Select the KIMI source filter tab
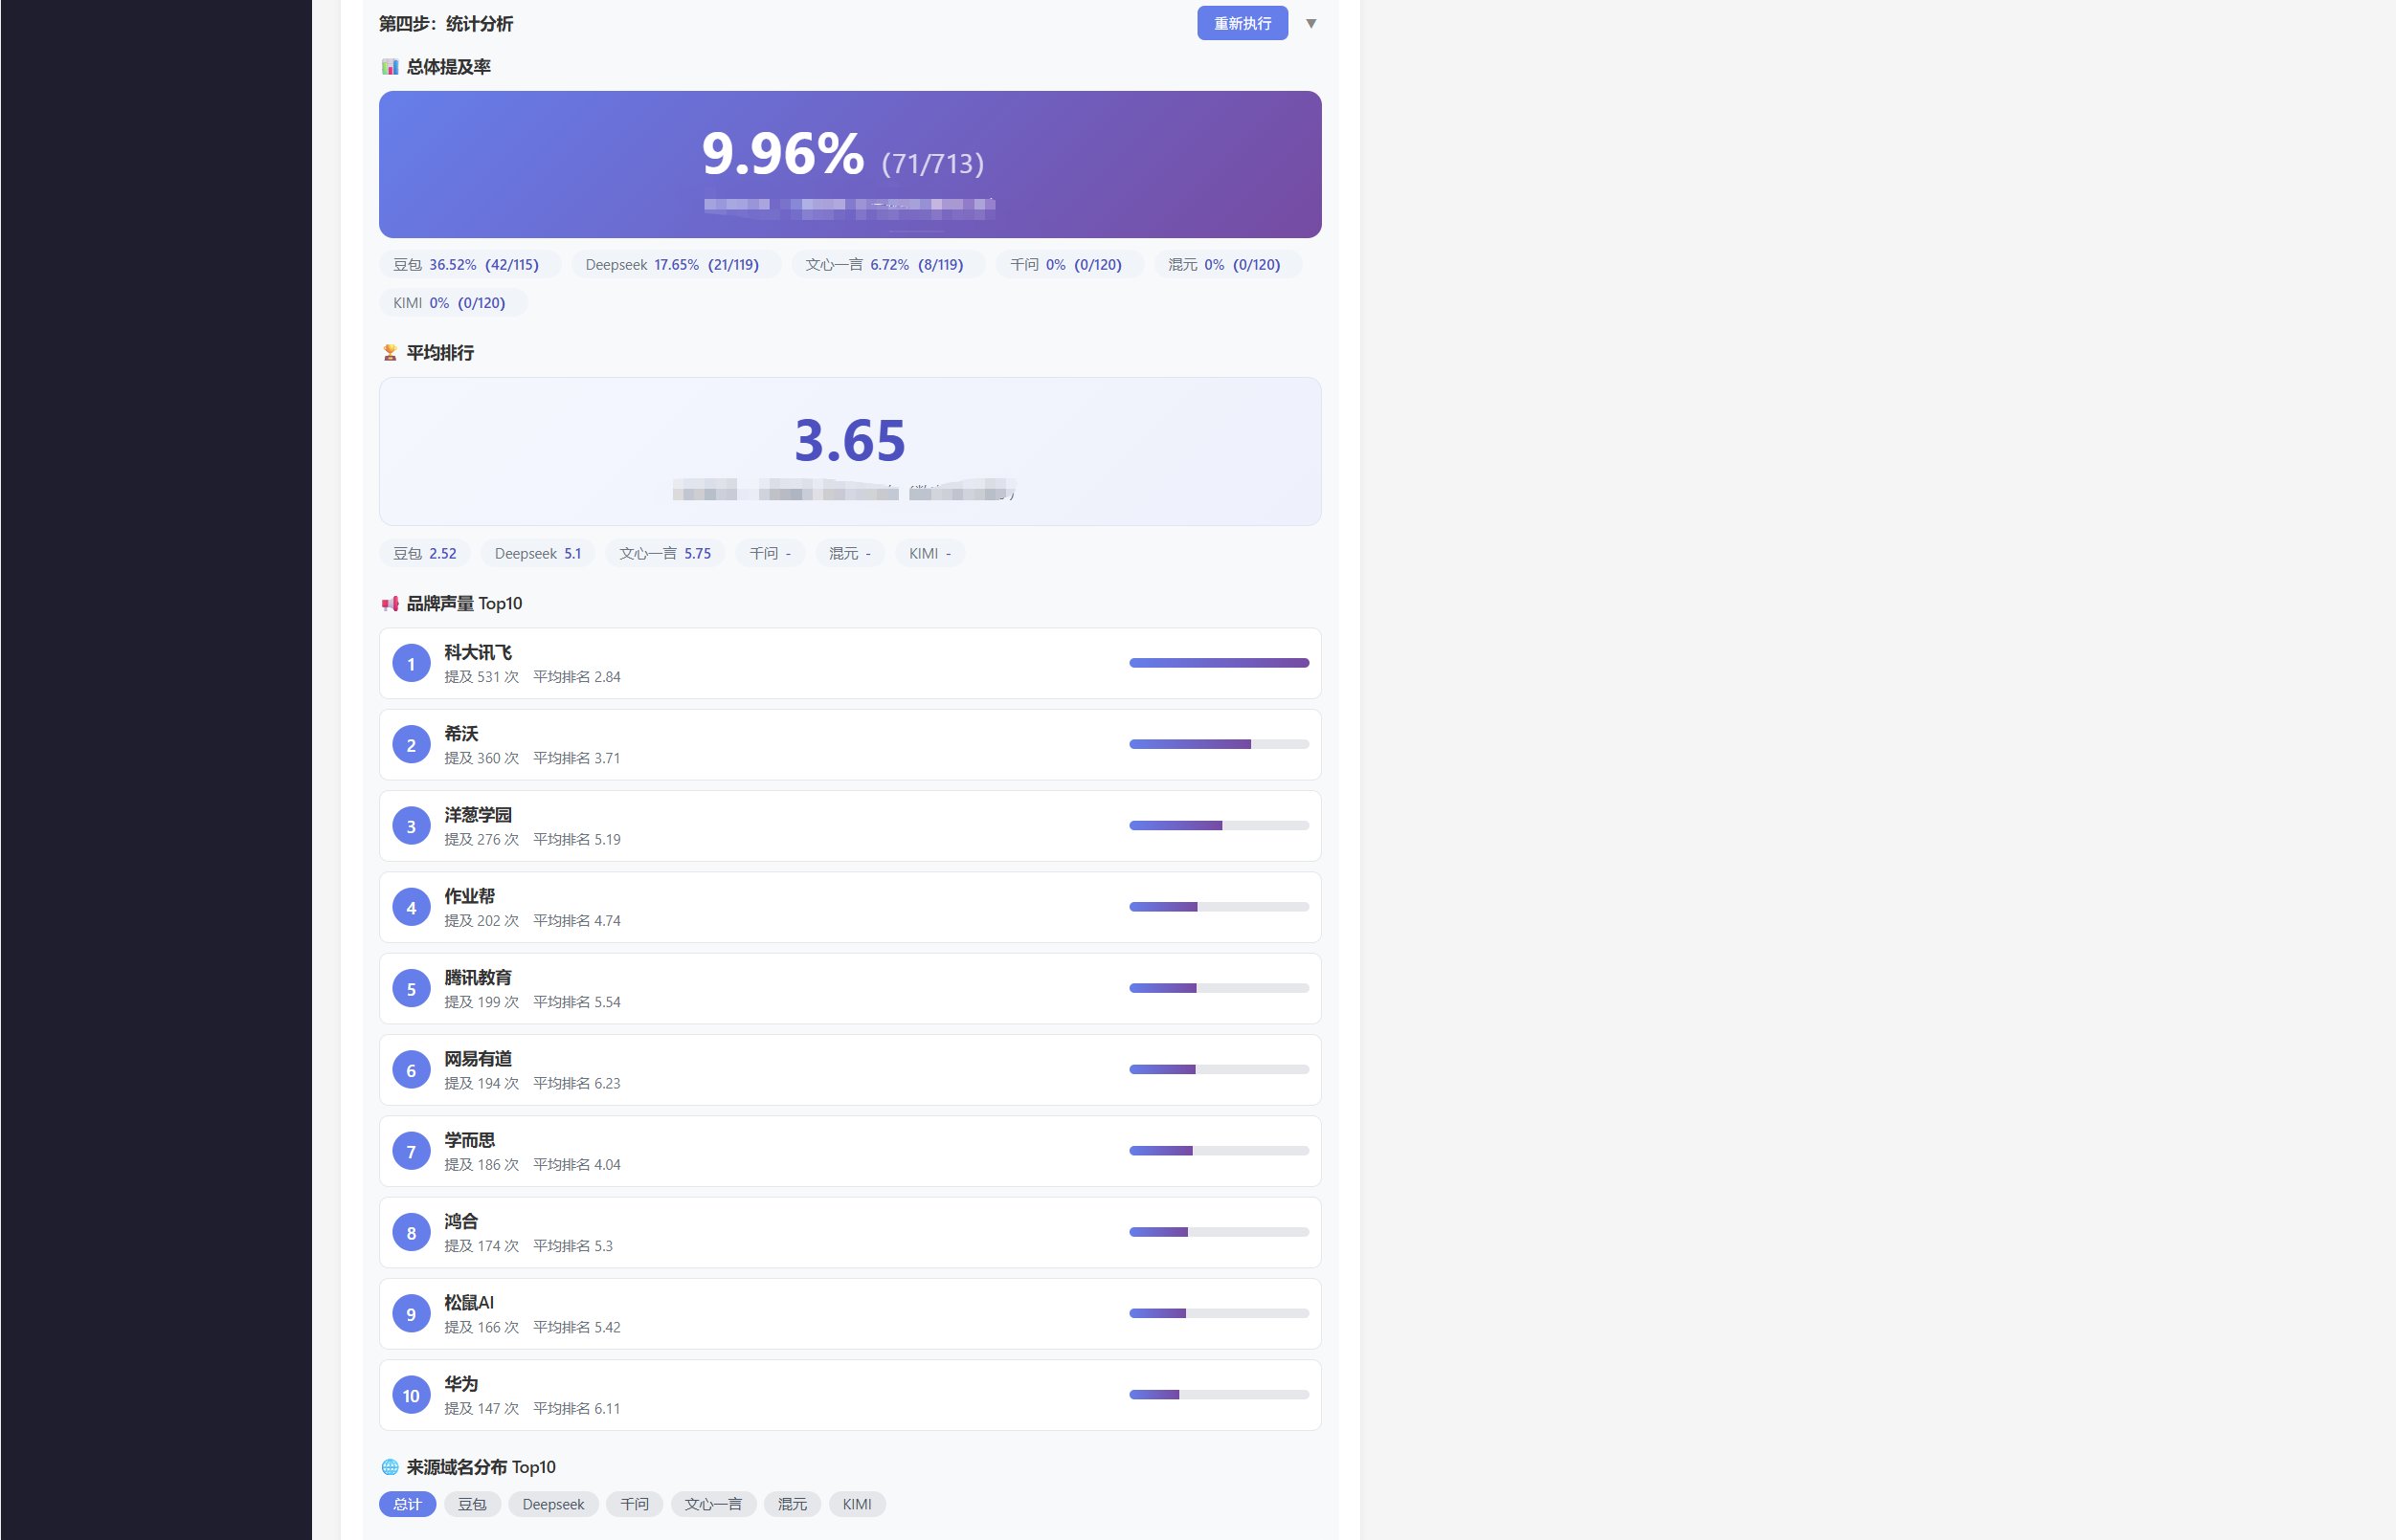2396x1540 pixels. pos(857,1504)
